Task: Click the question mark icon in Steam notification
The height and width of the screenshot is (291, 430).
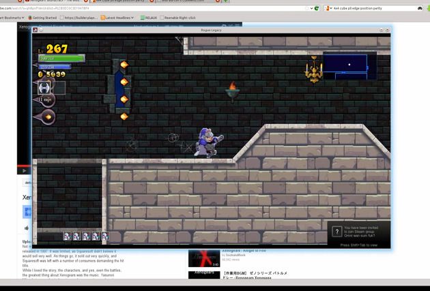Action: point(337,232)
